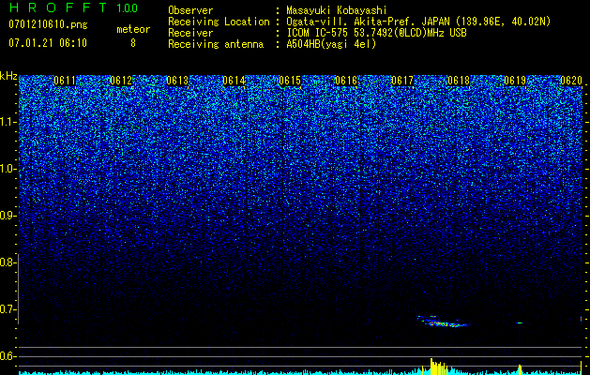Image resolution: width=590 pixels, height=375 pixels.
Task: Click the Observer field label
Action: tap(190, 10)
